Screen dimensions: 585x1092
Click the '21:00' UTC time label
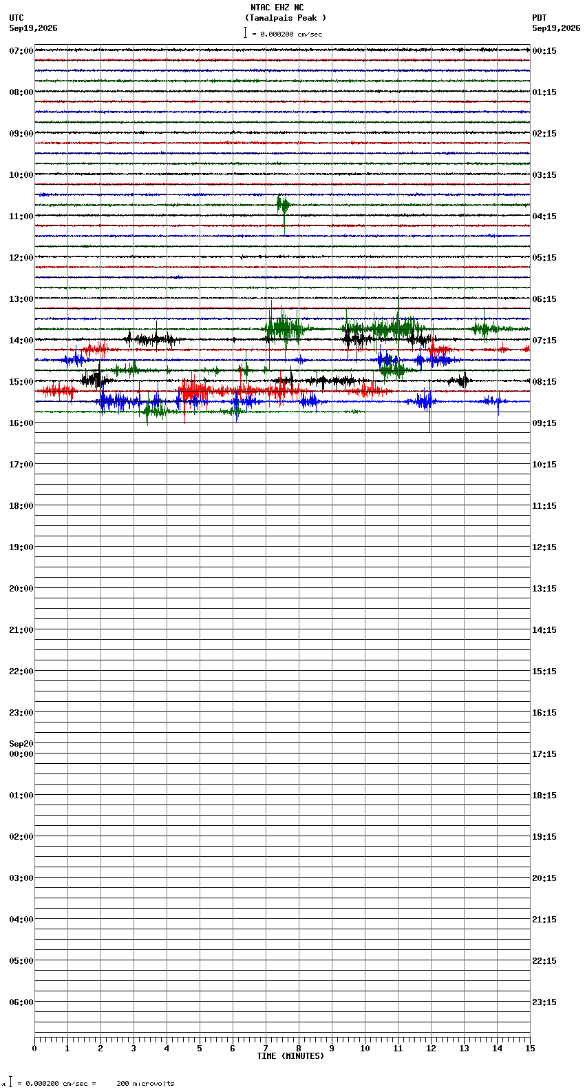pos(21,630)
